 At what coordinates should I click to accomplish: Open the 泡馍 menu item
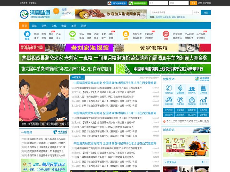coord(64,26)
